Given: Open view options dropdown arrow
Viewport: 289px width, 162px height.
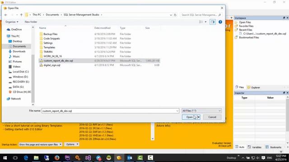Looking at the screenshot, I should coord(206,22).
